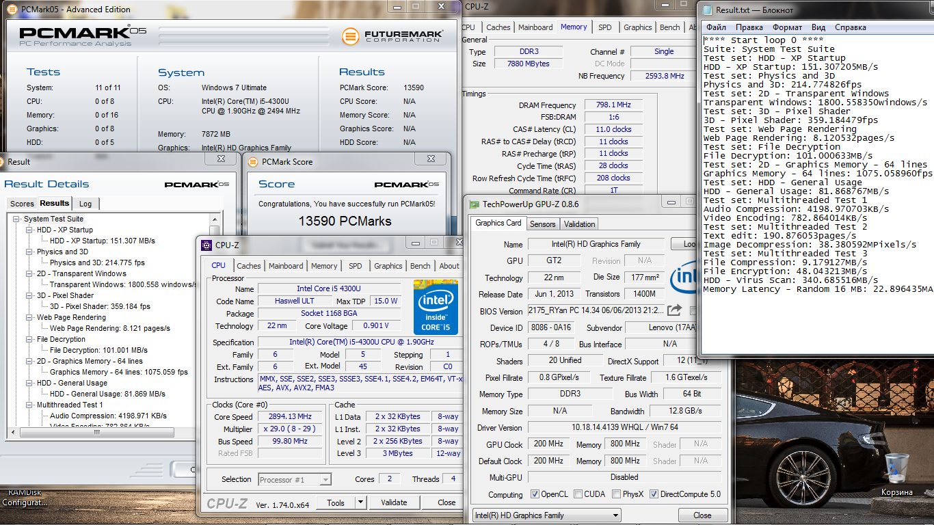Open the Tools dropdown arrow in CPU-Z

360,502
